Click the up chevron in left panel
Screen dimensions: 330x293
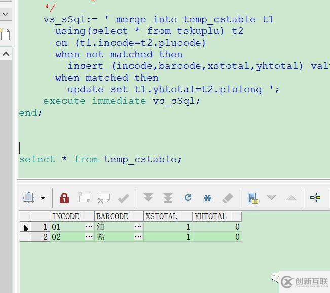pos(6,54)
